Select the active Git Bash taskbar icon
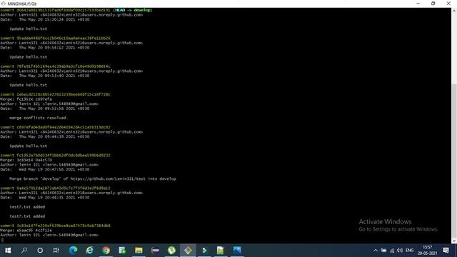457x257 pixels. [x=188, y=251]
